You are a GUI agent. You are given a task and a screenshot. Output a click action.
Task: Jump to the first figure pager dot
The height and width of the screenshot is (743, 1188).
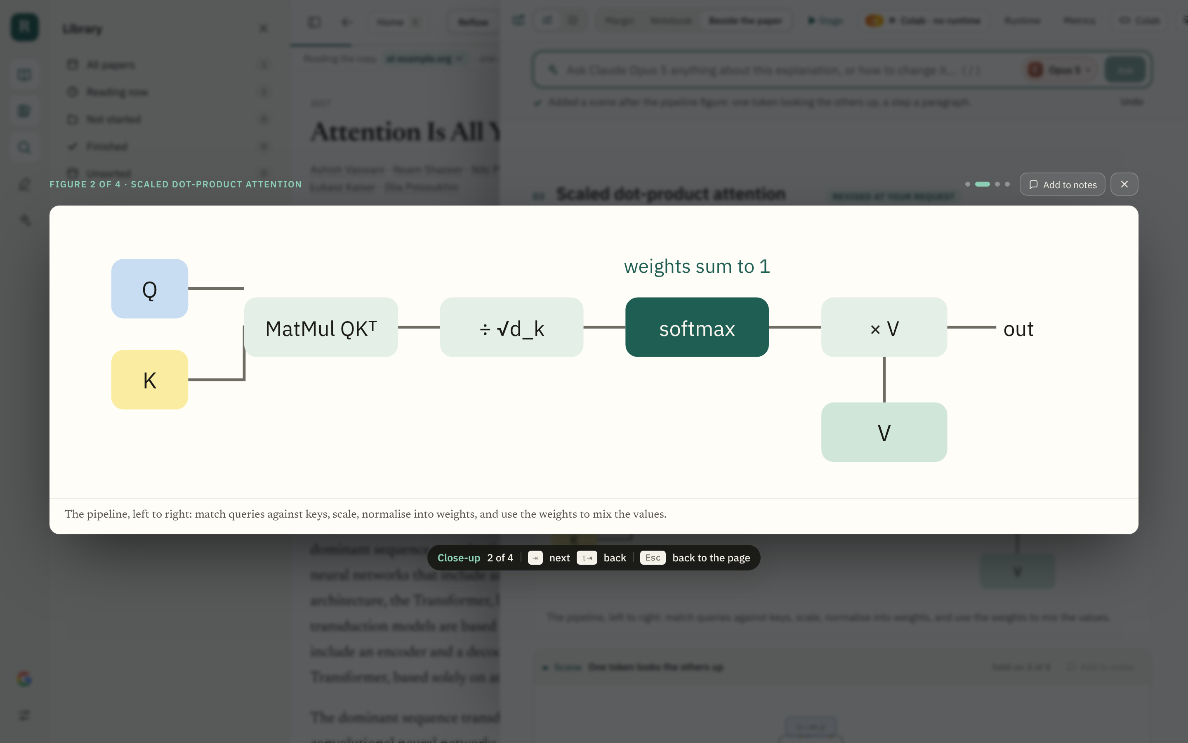click(968, 184)
